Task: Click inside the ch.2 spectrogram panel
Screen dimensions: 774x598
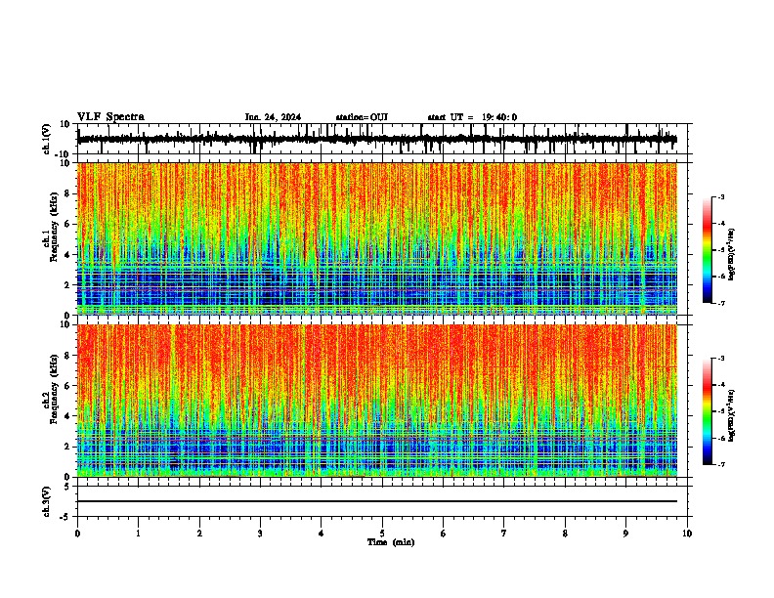Action: 377,401
